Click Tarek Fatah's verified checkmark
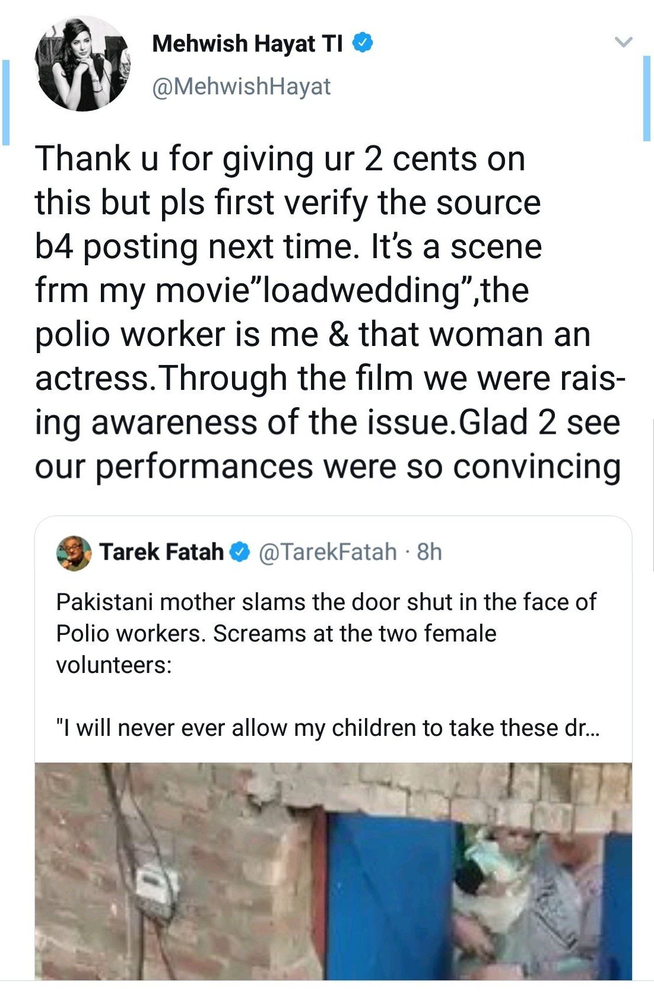Viewport: 654px width, 994px height. point(239,552)
